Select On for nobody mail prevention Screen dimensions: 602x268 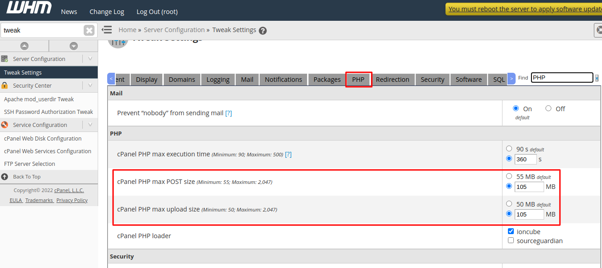(516, 108)
